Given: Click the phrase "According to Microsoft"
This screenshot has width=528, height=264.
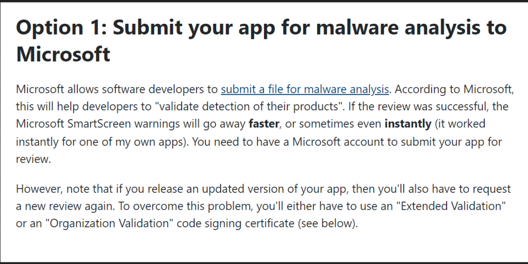Looking at the screenshot, I should click(453, 90).
